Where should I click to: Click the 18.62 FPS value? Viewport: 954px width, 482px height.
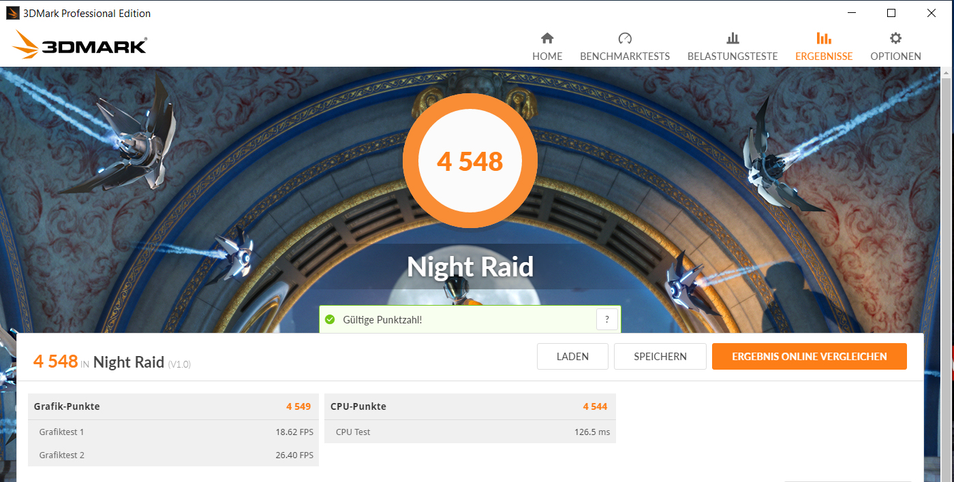[294, 432]
